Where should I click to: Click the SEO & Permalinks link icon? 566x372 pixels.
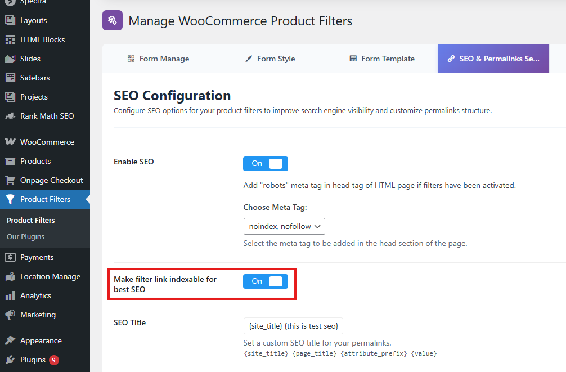coord(451,59)
